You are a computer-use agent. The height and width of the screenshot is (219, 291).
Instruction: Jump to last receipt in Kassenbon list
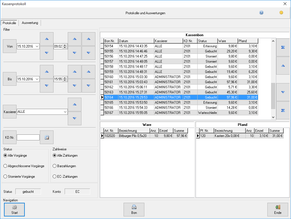(283, 110)
